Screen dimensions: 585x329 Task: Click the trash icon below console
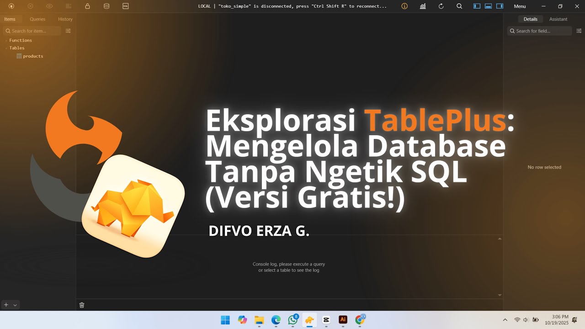[x=82, y=305]
